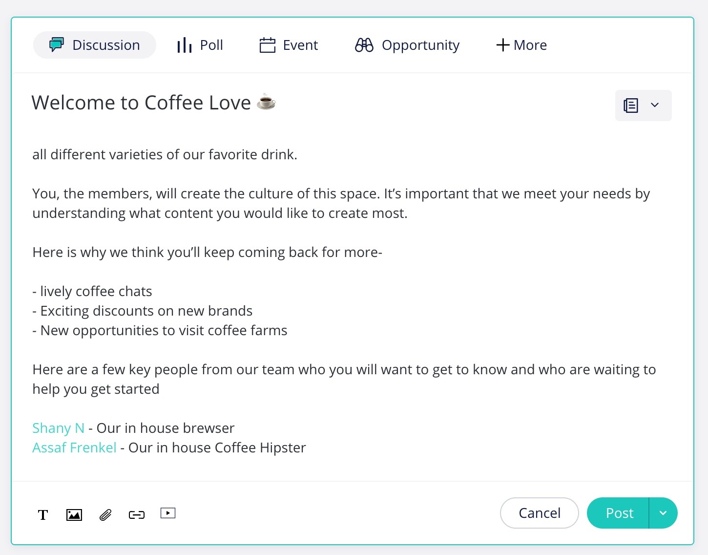Open the text formatting tool
Screen dimensions: 708x555
pos(43,514)
